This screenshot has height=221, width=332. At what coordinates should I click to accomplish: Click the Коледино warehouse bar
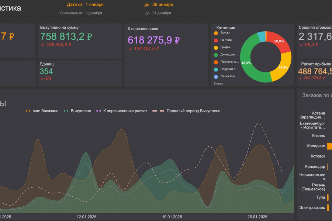tap(329, 146)
